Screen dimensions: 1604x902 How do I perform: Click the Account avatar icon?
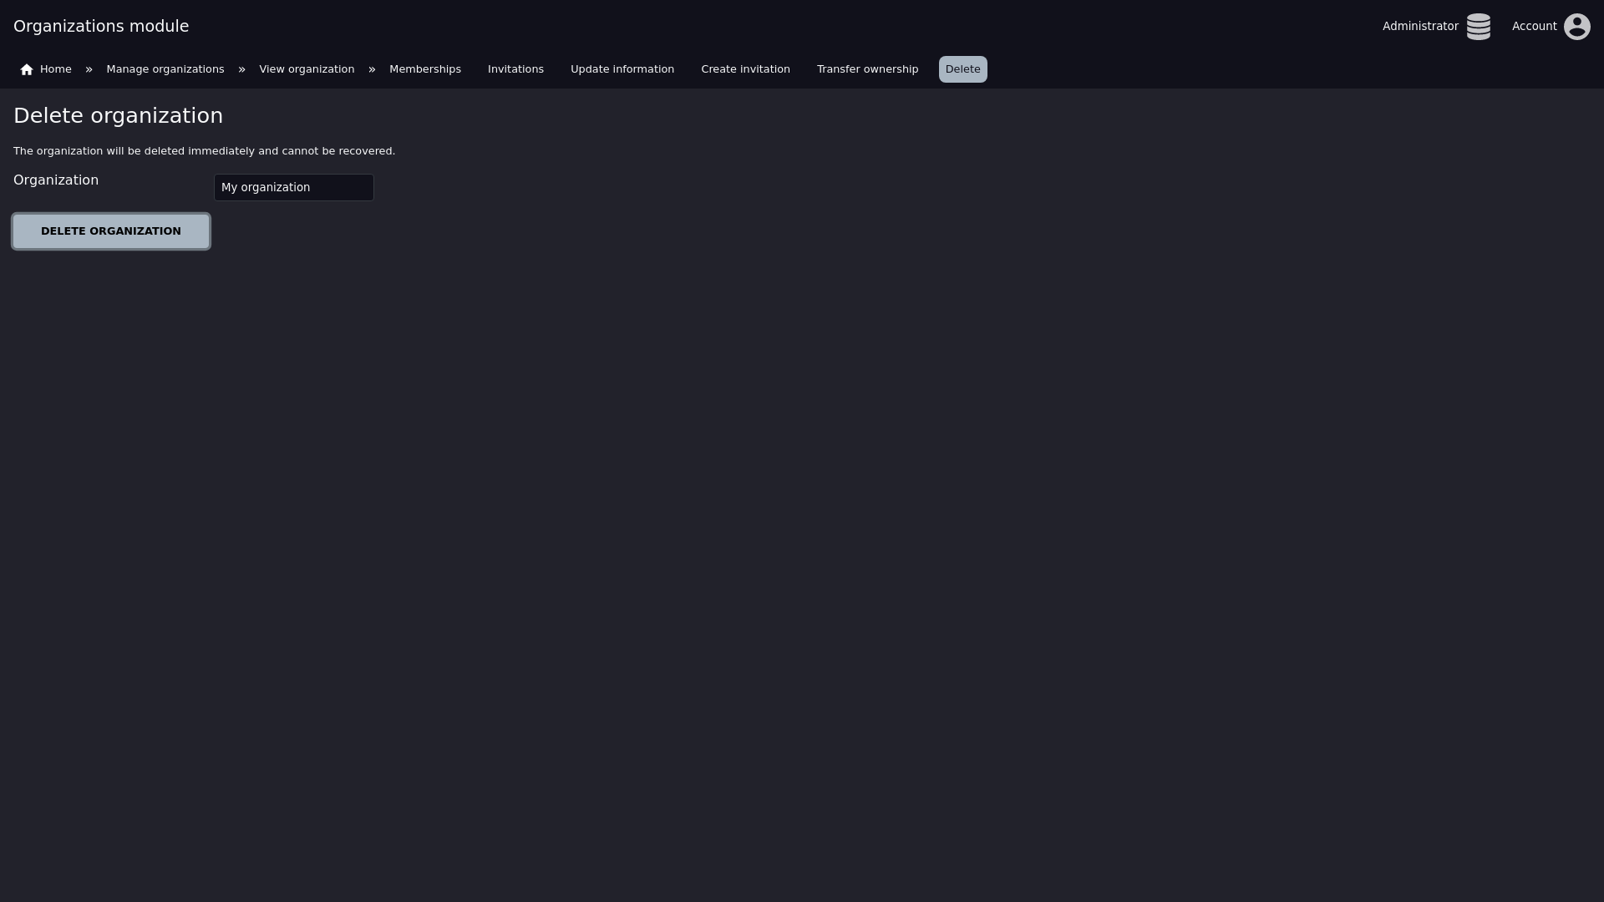pyautogui.click(x=1576, y=27)
